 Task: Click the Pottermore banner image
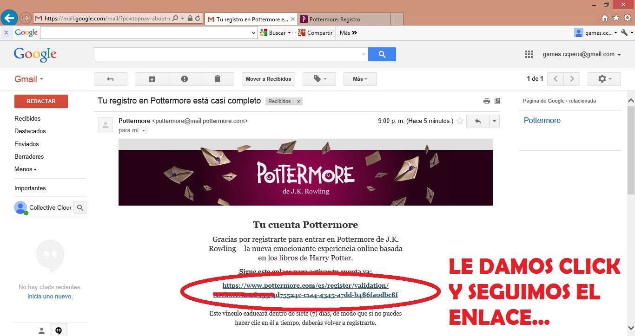305,172
